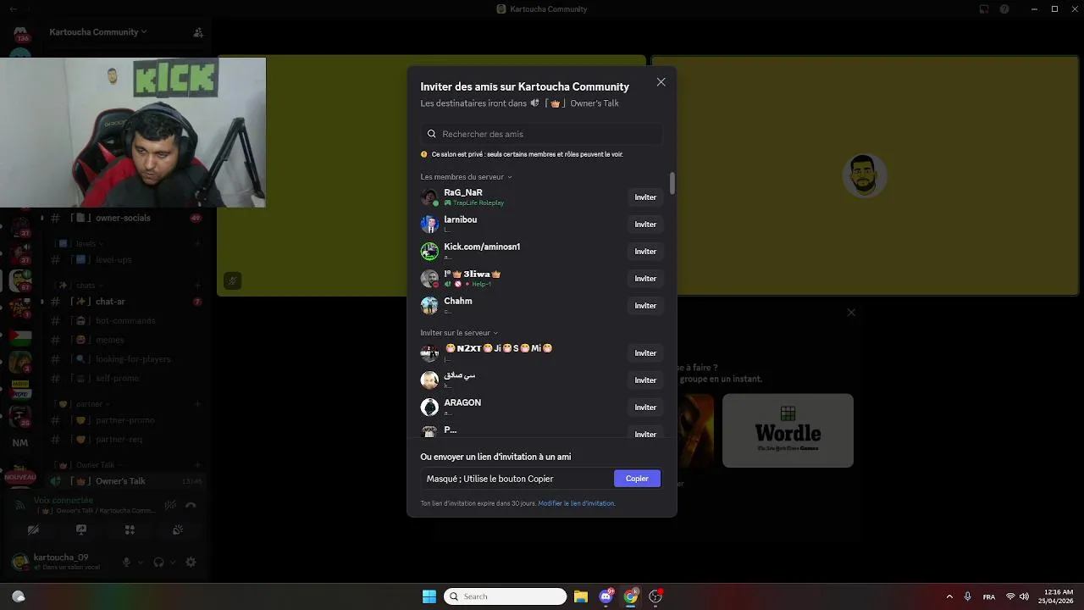
Task: Collapse the Les membres du serveur section
Action: coord(466,177)
